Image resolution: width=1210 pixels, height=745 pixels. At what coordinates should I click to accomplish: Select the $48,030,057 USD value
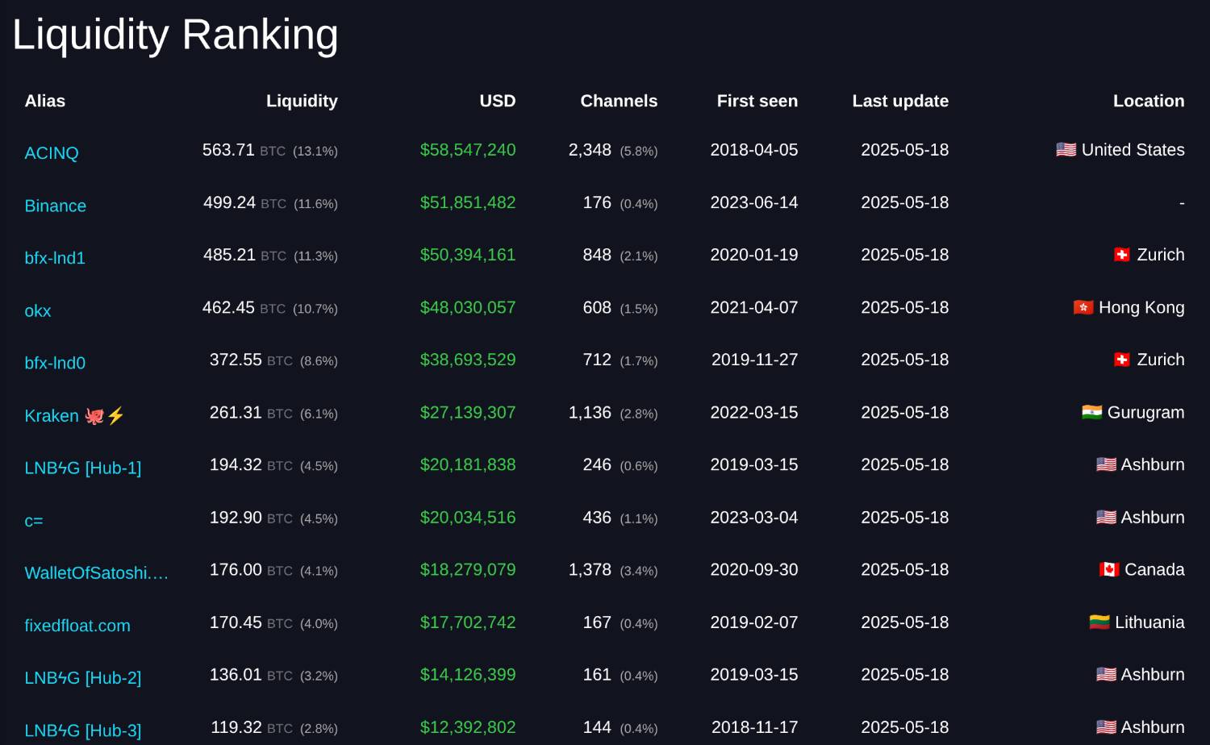(468, 307)
